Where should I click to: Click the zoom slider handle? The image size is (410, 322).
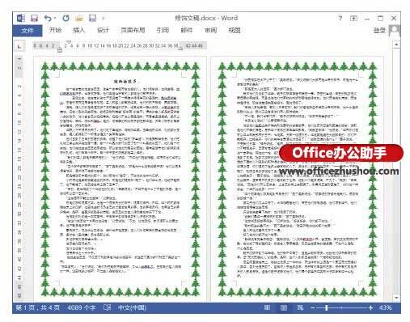click(327, 307)
